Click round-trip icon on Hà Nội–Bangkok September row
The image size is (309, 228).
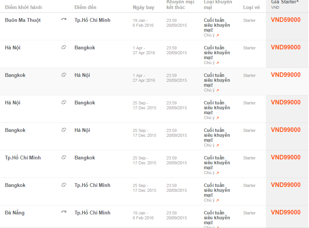coord(64,103)
